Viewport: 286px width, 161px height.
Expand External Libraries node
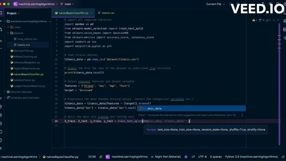click(x=5, y=92)
